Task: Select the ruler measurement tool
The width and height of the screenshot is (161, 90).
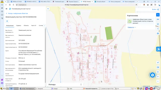Action: (x=158, y=19)
